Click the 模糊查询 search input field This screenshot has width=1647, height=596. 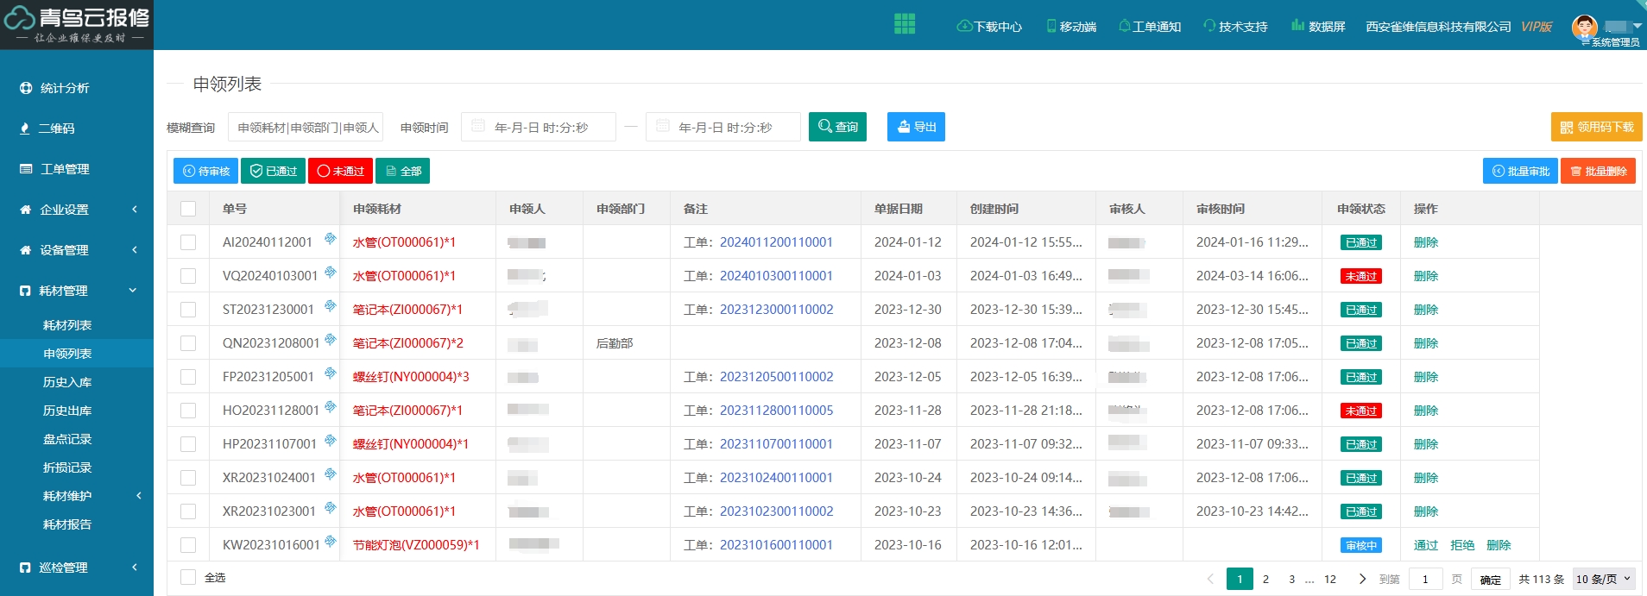(x=306, y=128)
